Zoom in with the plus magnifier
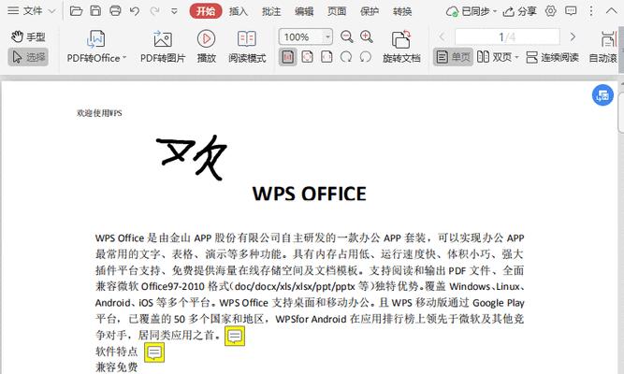The image size is (624, 374). click(x=367, y=37)
